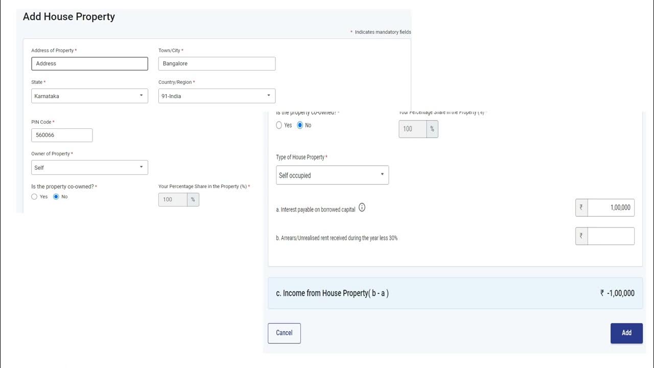Select No for co-owned property in left form
Screen dimensions: 654x368
tap(56, 197)
